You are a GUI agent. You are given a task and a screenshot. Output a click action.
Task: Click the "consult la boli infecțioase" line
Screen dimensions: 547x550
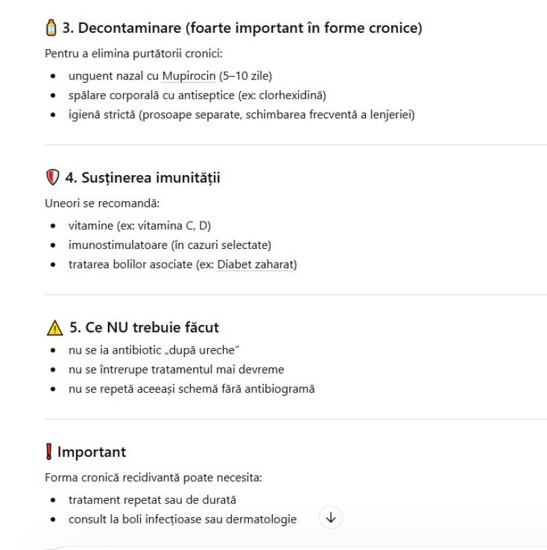(183, 519)
